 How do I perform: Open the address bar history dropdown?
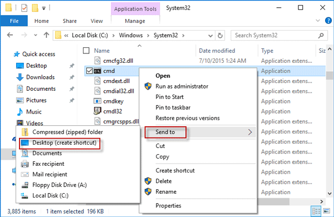tap(210, 36)
